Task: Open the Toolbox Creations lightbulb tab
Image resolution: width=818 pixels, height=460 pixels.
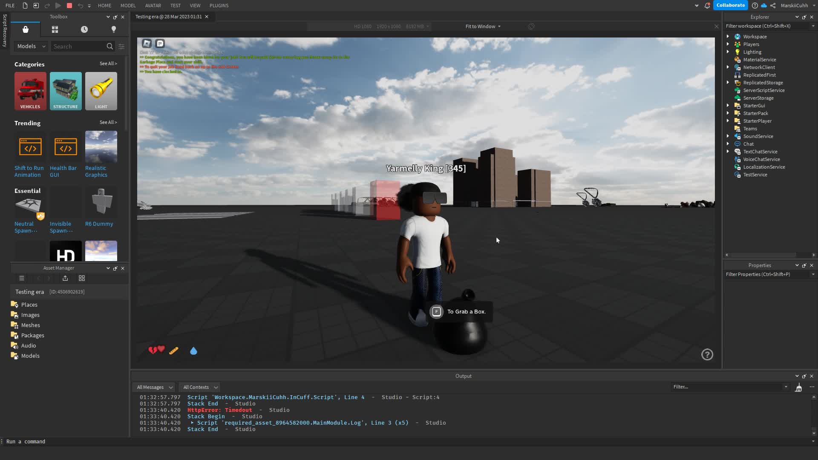Action: click(113, 29)
